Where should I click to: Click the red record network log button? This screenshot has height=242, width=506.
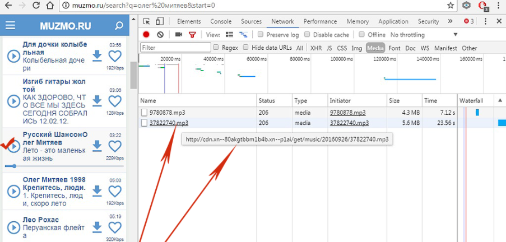pyautogui.click(x=146, y=35)
